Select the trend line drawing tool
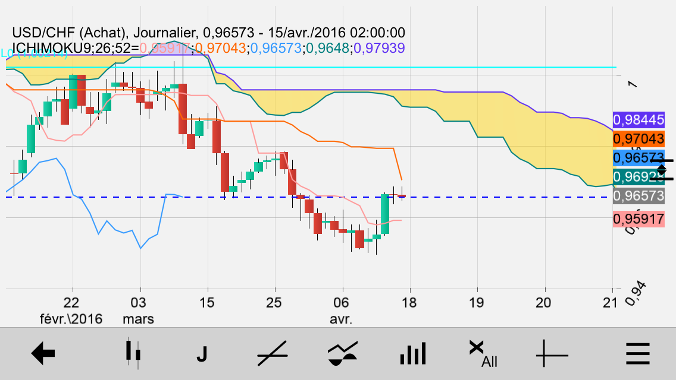This screenshot has height=380, width=676. click(x=273, y=354)
